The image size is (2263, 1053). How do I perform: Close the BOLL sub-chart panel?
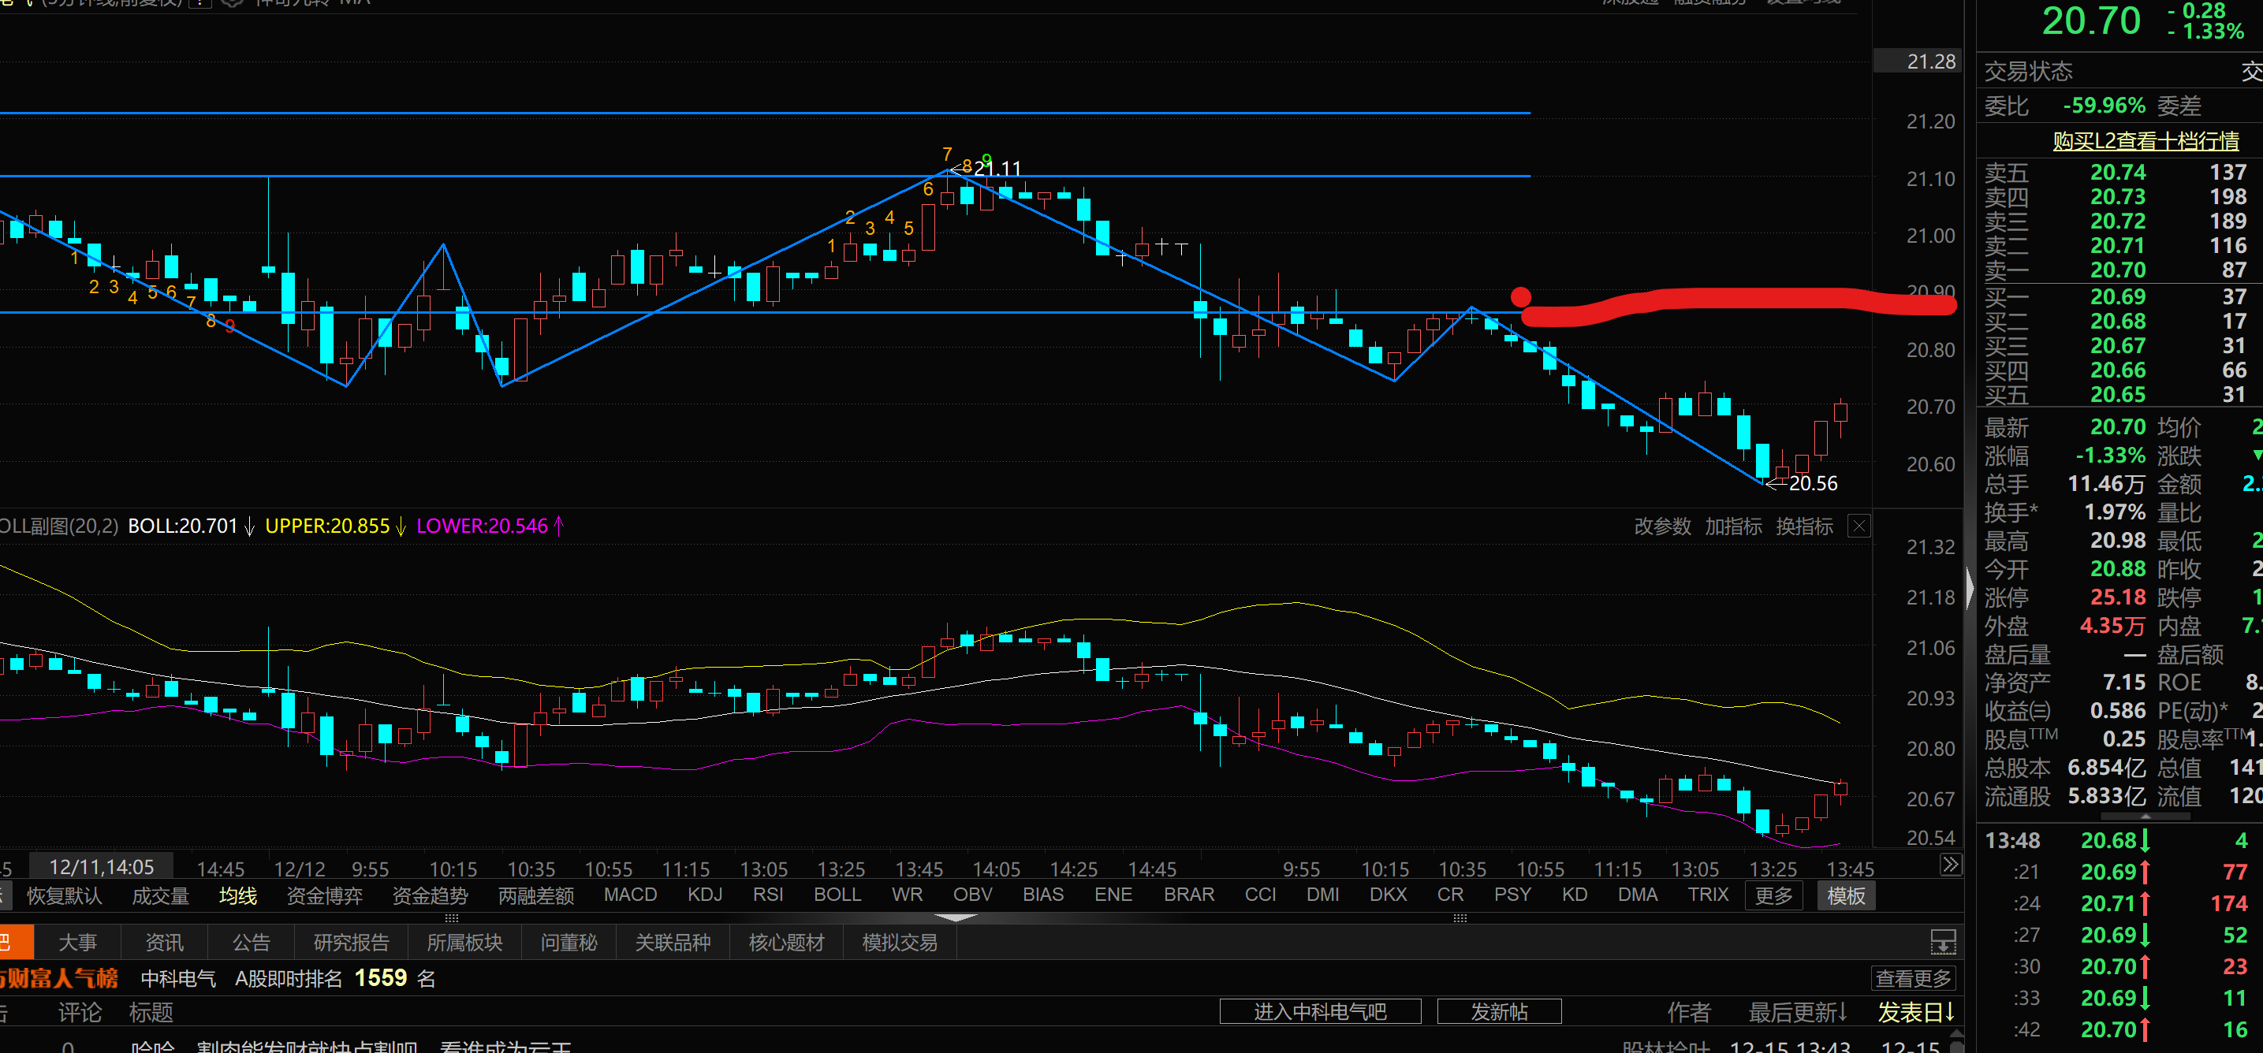click(1859, 526)
